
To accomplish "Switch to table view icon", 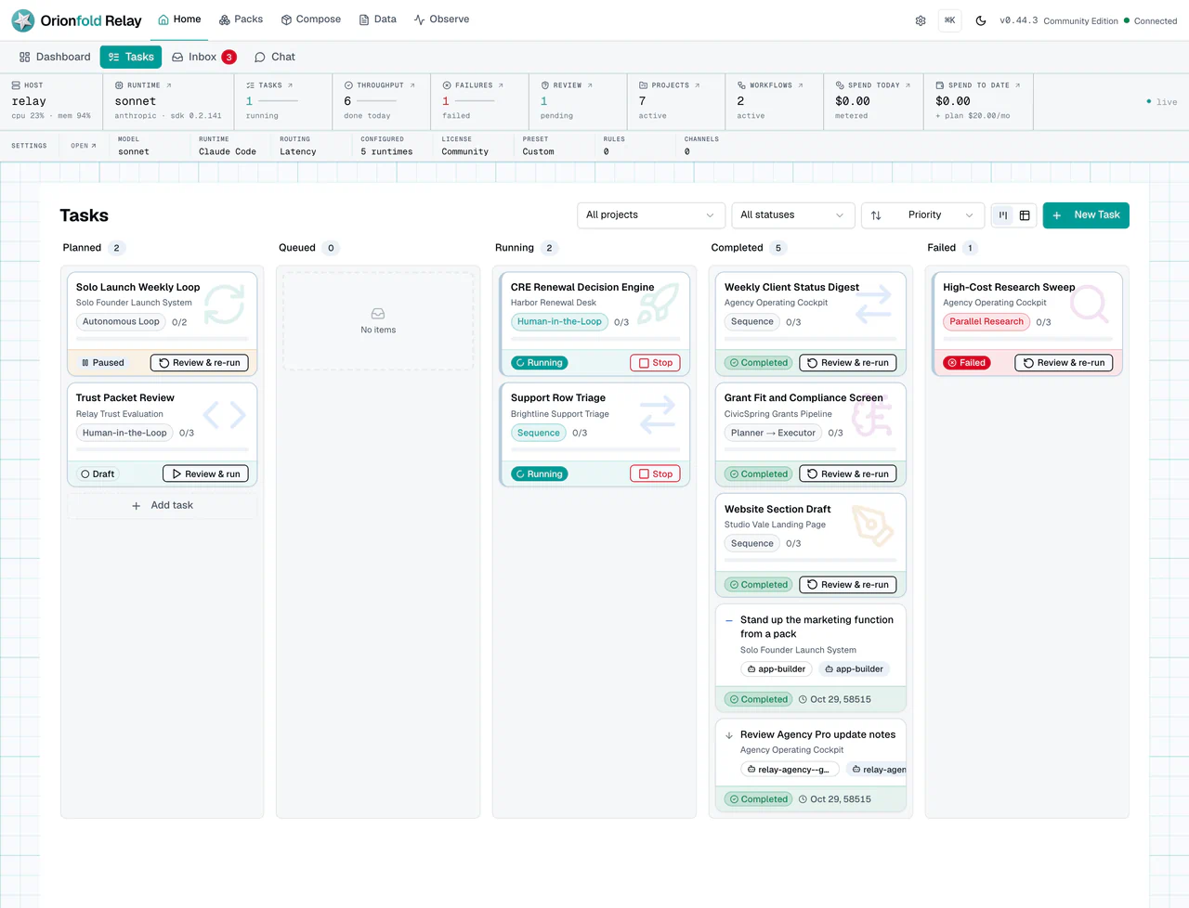I will point(1025,215).
